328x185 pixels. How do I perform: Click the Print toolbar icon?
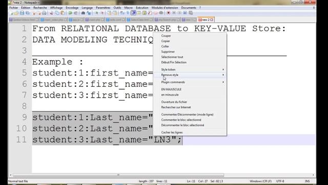[x=44, y=13]
